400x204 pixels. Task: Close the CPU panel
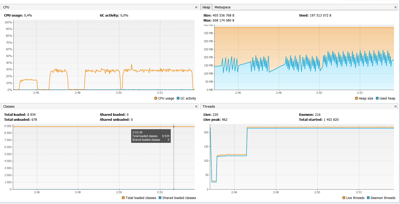coord(196,7)
